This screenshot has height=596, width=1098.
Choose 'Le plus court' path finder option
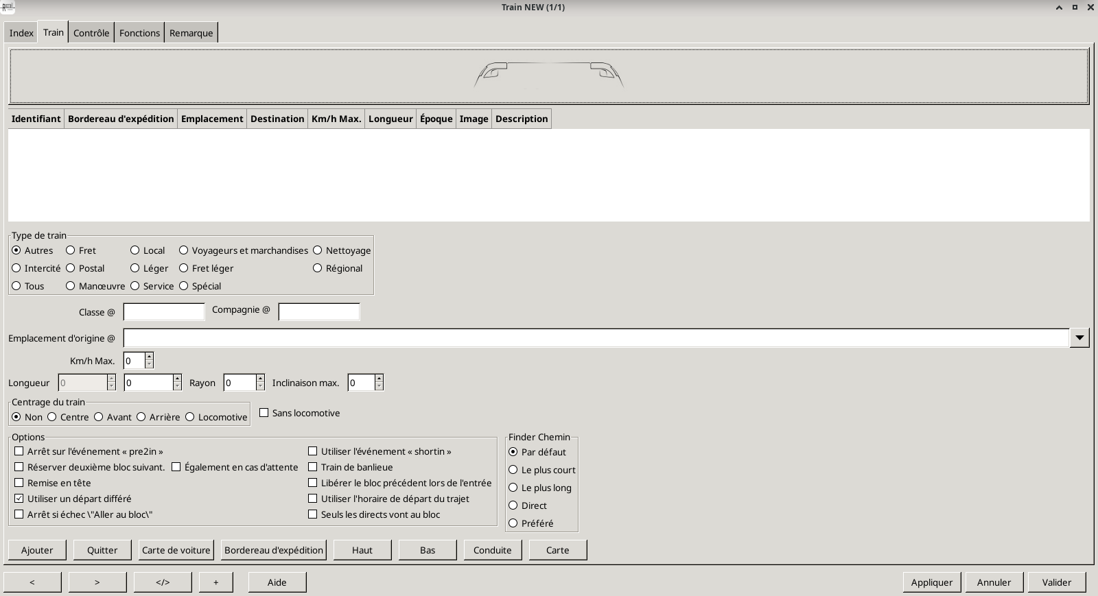click(x=513, y=470)
